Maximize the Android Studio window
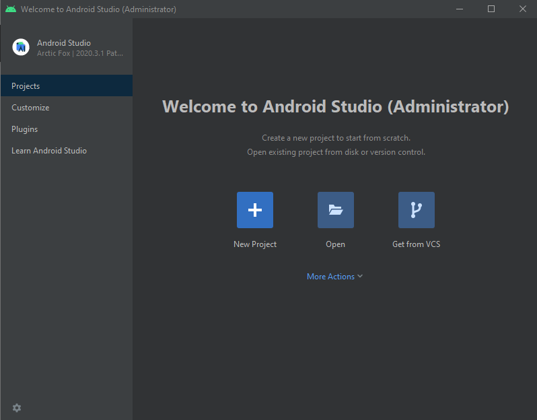The image size is (537, 420). pos(491,9)
